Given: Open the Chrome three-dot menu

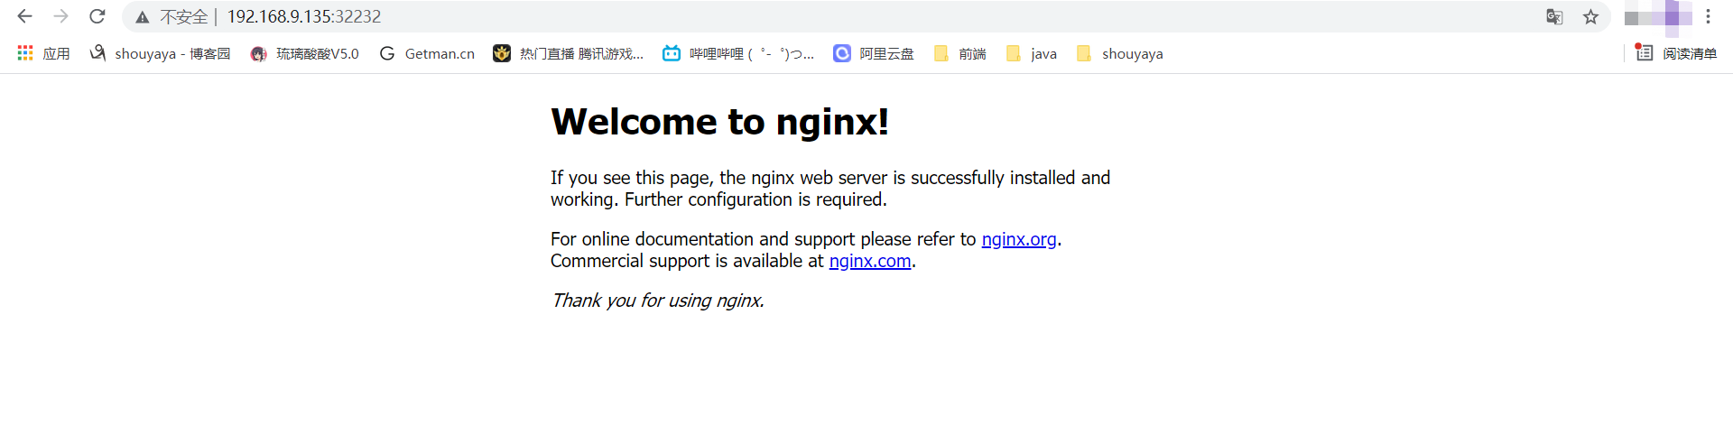Looking at the screenshot, I should 1708,16.
